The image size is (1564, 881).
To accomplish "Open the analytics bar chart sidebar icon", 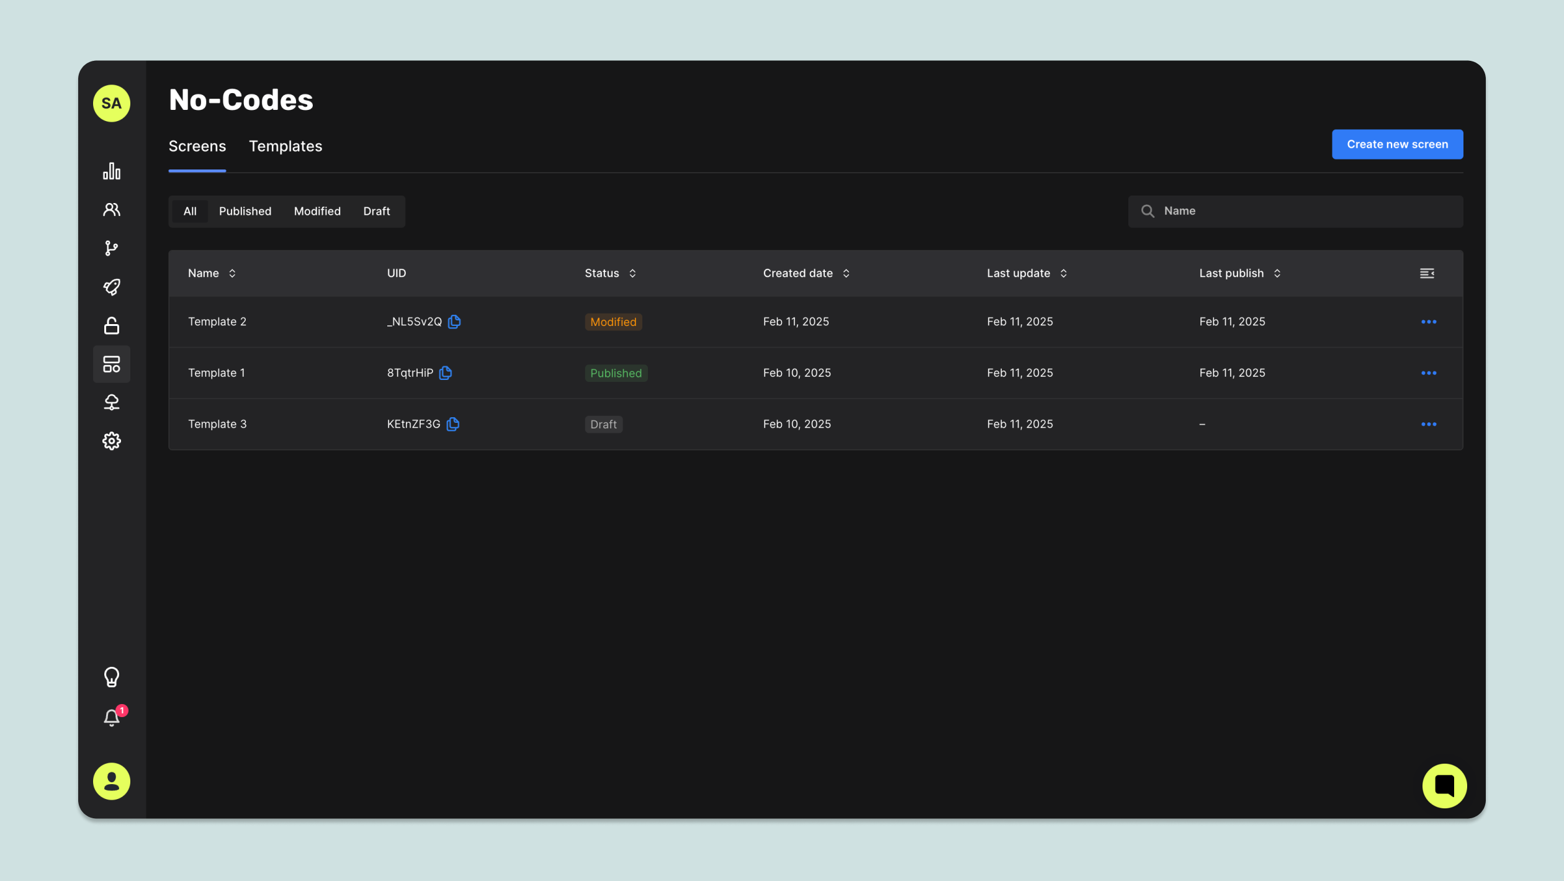I will click(112, 171).
